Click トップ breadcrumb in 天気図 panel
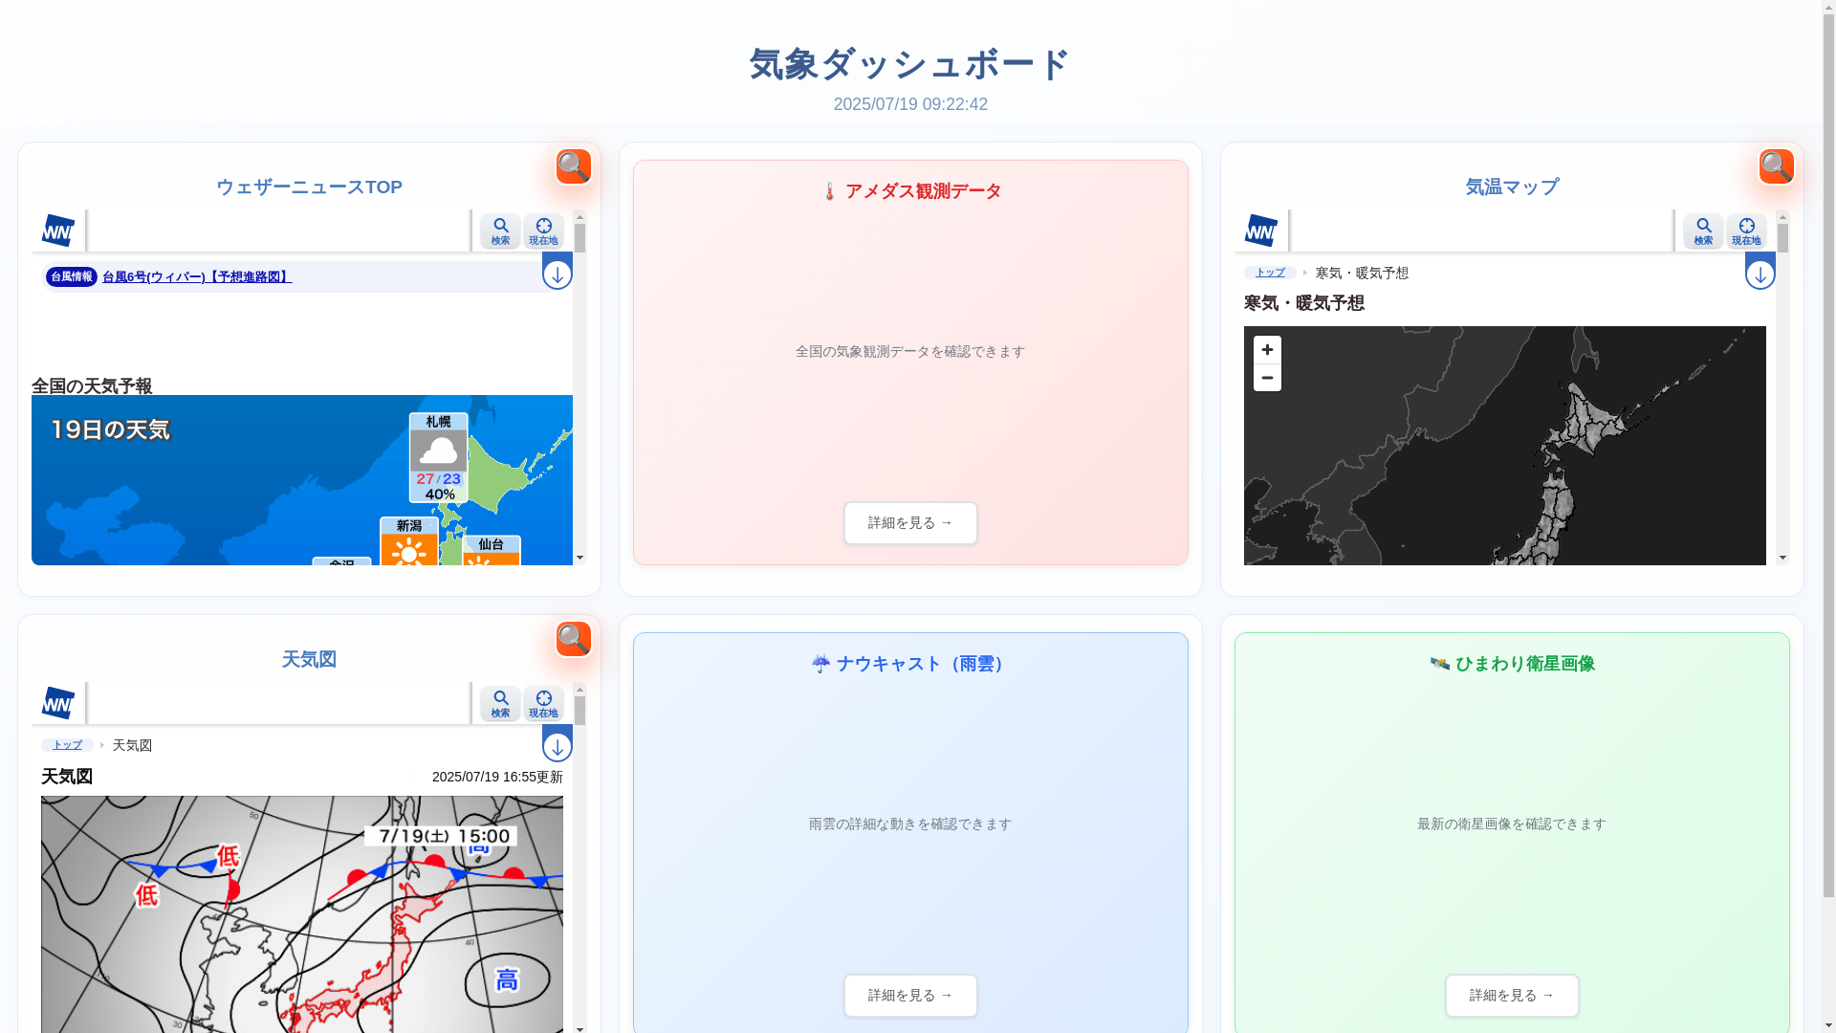1836x1033 pixels. coord(67,745)
